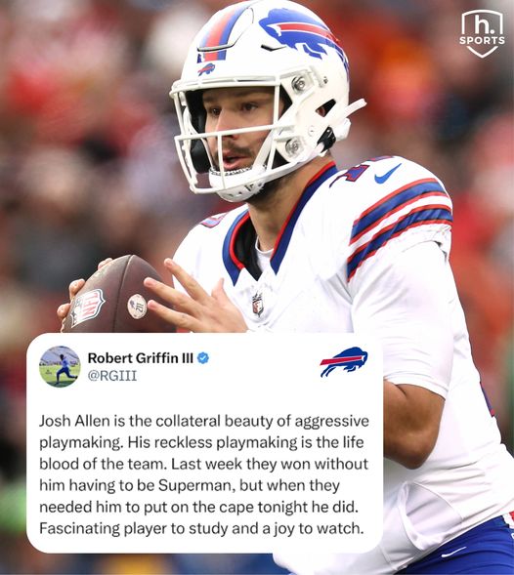Click the blue verified badge

(203, 358)
